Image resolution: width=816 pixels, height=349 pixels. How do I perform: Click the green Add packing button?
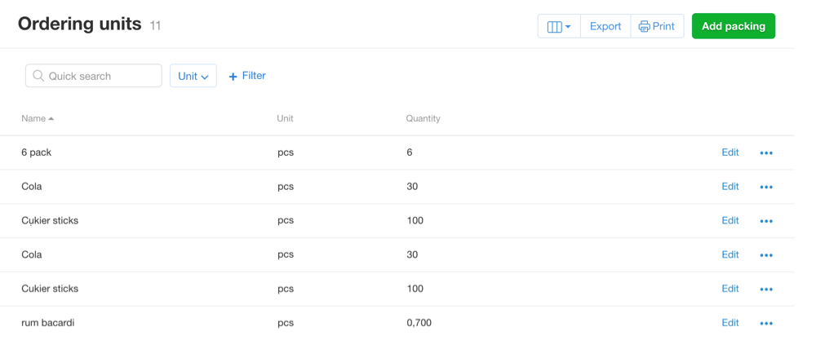[733, 26]
